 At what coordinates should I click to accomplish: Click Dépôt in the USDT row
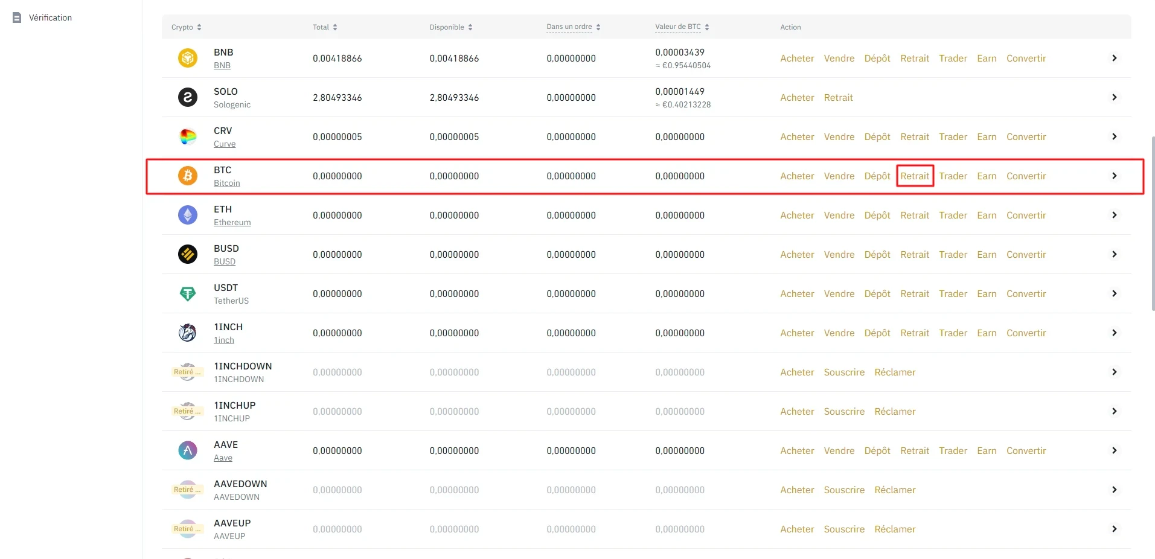point(877,293)
